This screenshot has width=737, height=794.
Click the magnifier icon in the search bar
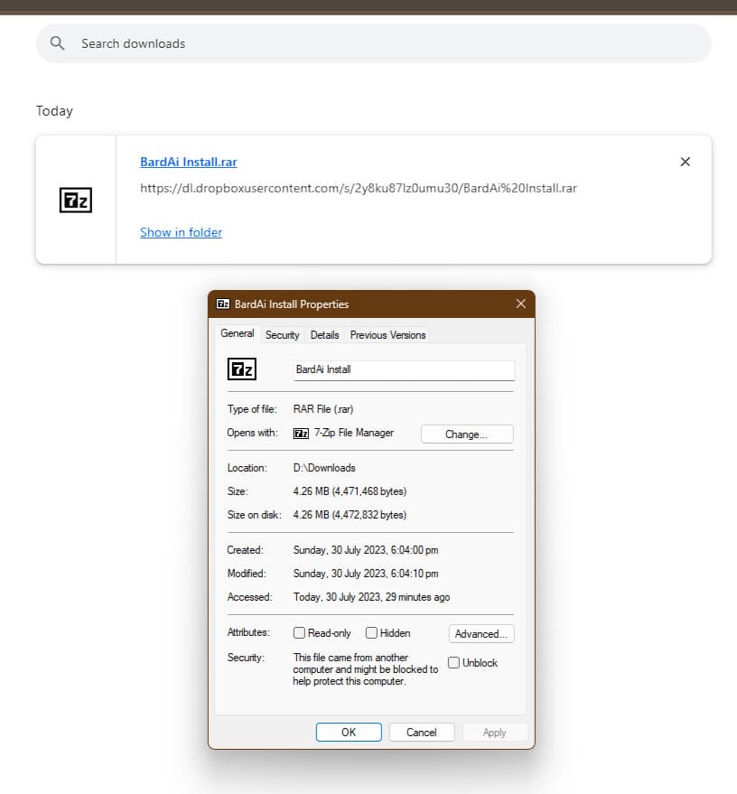(56, 43)
